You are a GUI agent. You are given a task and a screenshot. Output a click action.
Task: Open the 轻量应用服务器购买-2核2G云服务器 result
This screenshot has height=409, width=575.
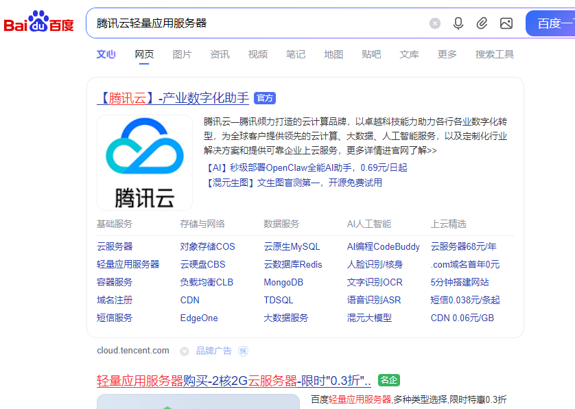tap(234, 380)
